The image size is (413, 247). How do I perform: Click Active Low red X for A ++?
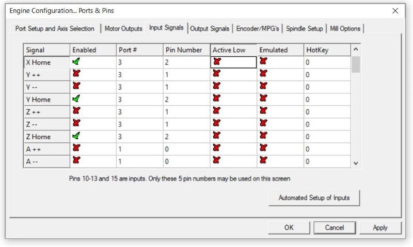(216, 149)
